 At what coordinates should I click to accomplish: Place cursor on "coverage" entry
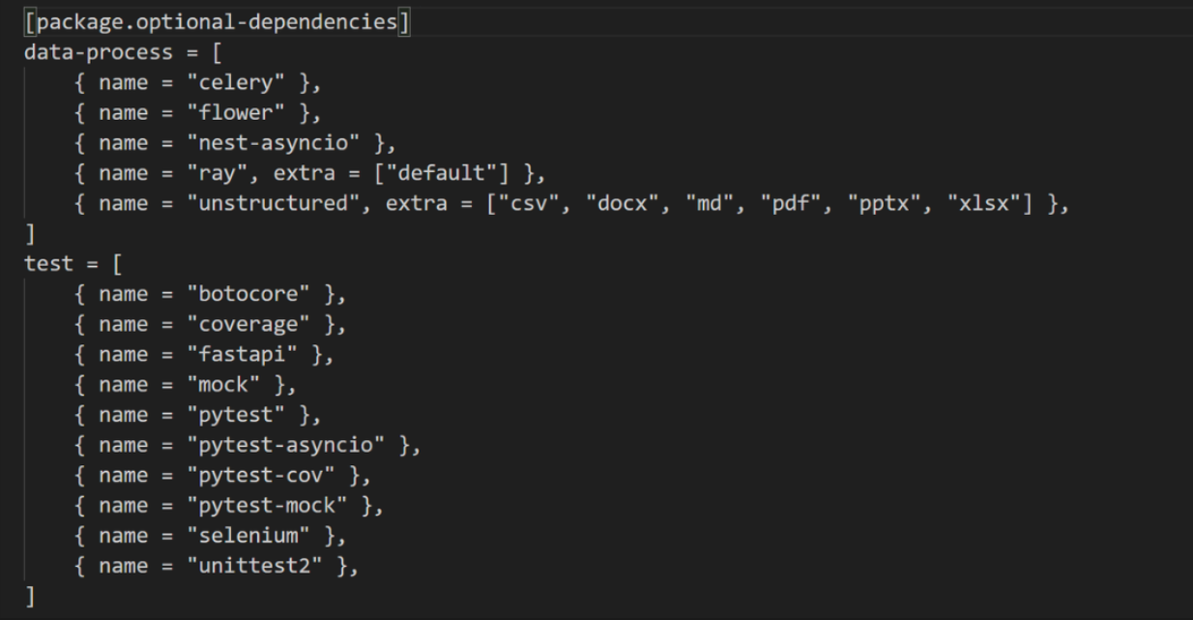tap(242, 324)
